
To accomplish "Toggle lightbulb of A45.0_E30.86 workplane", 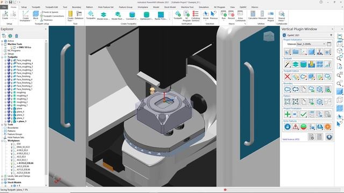I will [x=12, y=166].
